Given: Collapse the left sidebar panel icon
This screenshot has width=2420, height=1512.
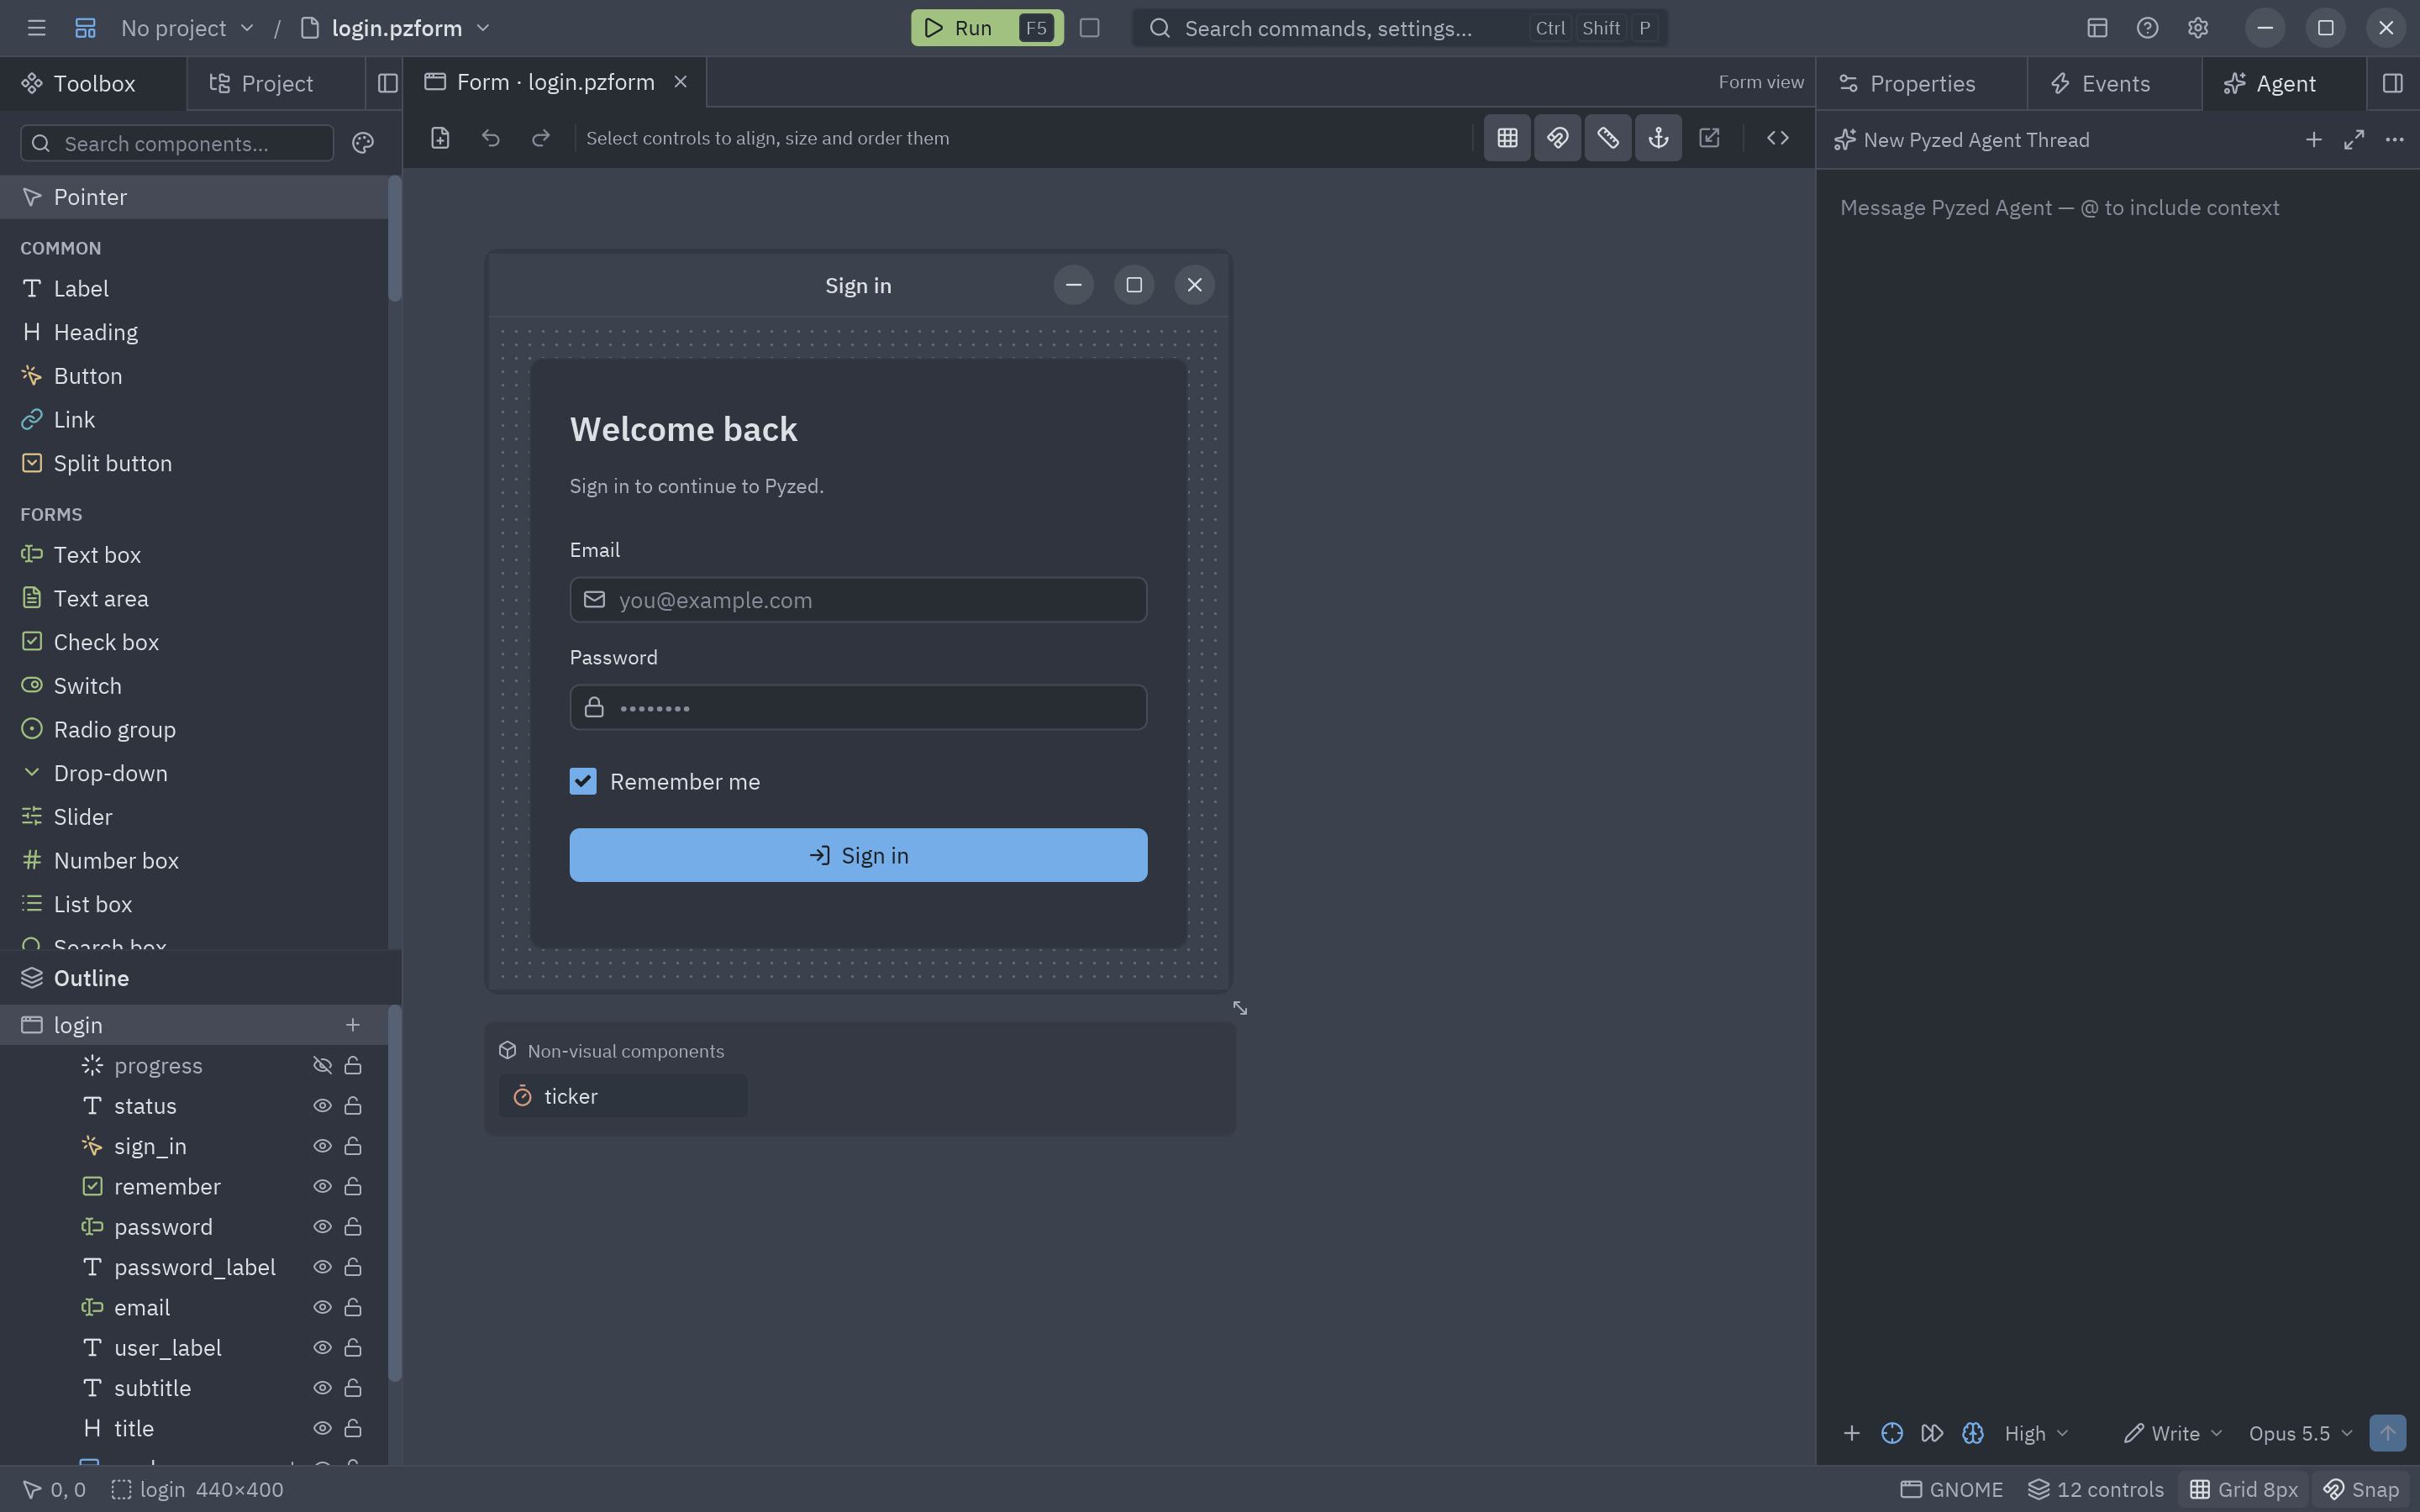Looking at the screenshot, I should [388, 83].
